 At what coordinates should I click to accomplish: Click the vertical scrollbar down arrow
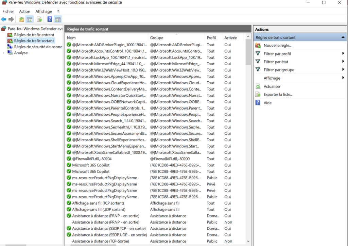[x=248, y=241]
